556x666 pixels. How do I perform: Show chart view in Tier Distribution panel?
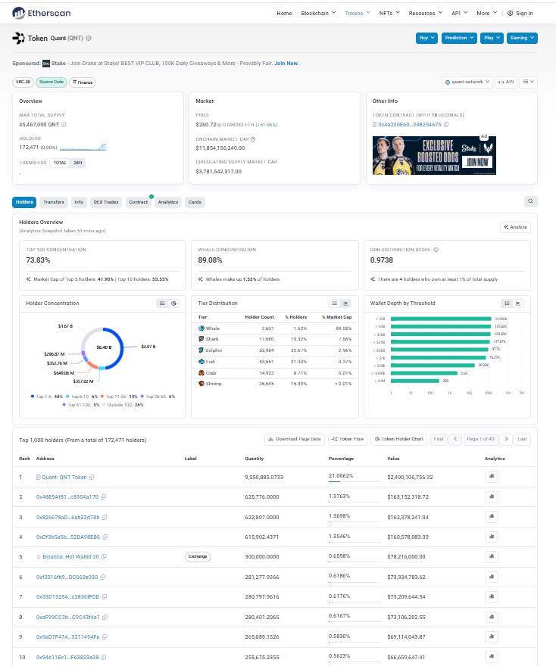(346, 303)
